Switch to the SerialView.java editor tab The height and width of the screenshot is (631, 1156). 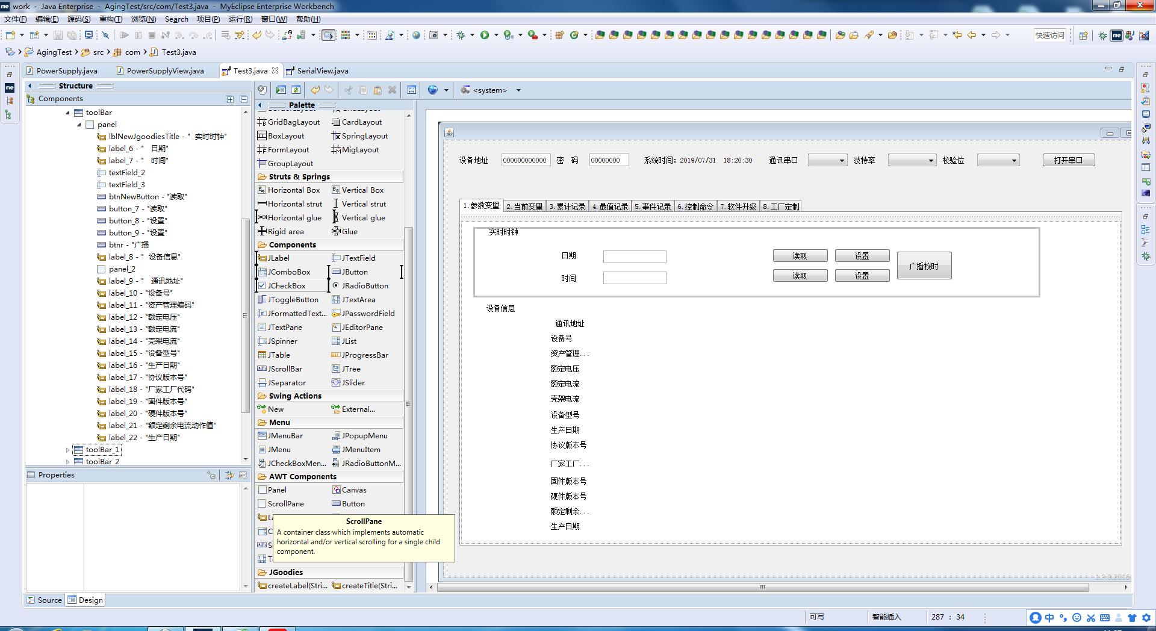(x=317, y=70)
